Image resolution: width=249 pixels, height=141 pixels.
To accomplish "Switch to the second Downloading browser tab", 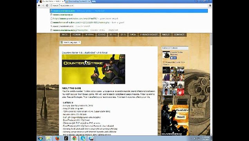I will click(x=78, y=2).
